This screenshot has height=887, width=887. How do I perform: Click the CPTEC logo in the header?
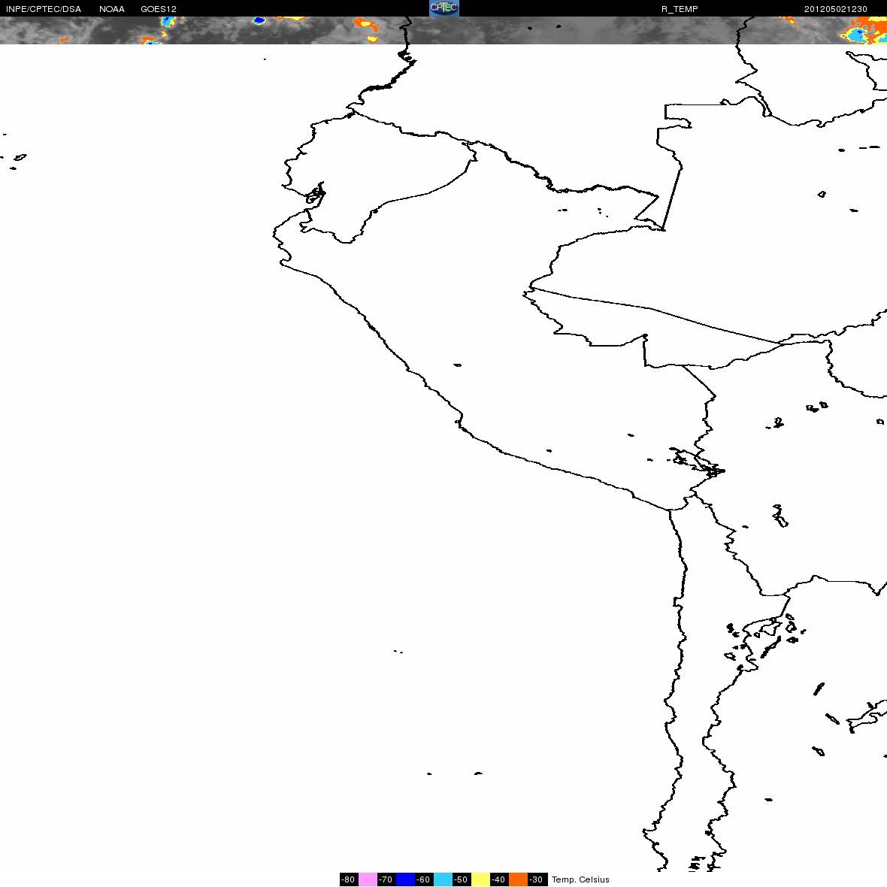click(x=444, y=8)
